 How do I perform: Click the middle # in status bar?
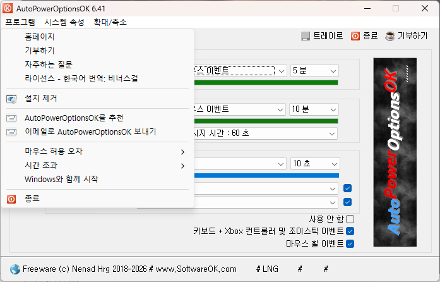tap(300, 269)
